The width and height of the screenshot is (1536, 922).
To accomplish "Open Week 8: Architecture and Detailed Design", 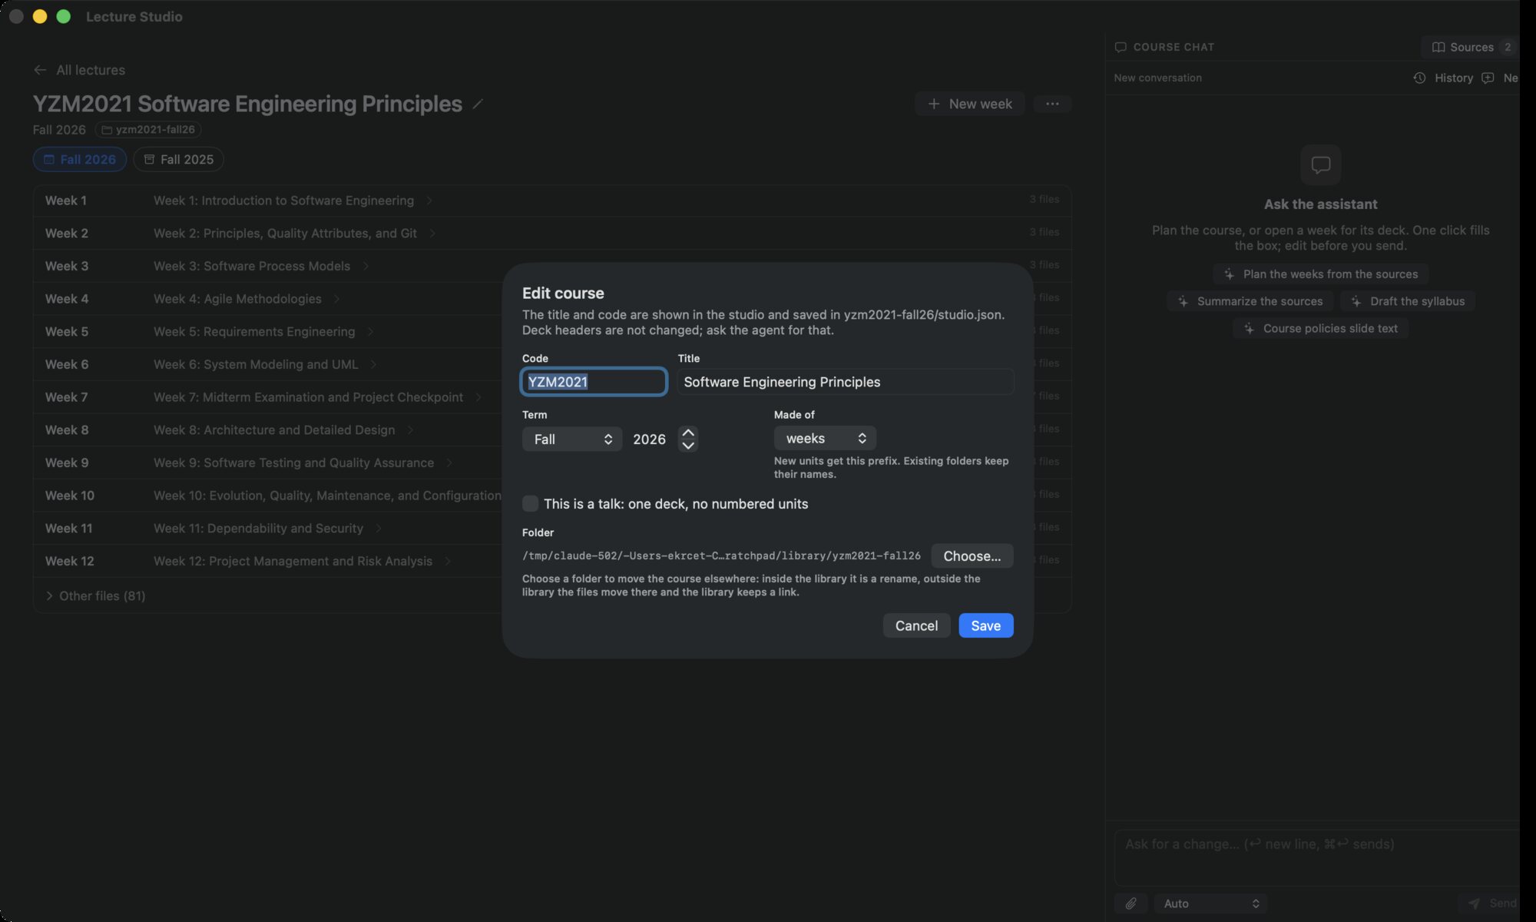I will 274,429.
